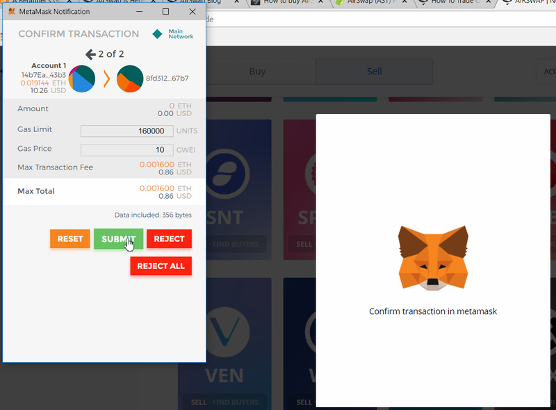Switch to the 'How To Trade' browser tab
The height and width of the screenshot is (410, 556).
coord(455,2)
